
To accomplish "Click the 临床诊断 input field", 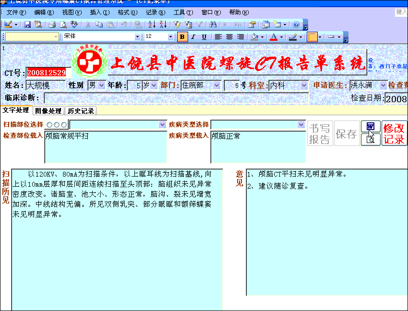I will 177,98.
